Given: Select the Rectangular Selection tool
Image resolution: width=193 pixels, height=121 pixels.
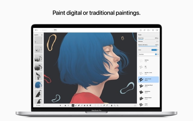Looking at the screenshot, I should [x=95, y=106].
